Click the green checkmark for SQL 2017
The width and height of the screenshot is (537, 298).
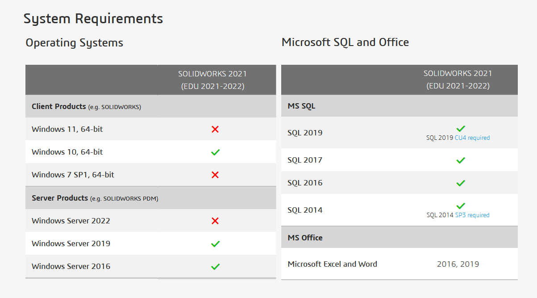tap(461, 160)
